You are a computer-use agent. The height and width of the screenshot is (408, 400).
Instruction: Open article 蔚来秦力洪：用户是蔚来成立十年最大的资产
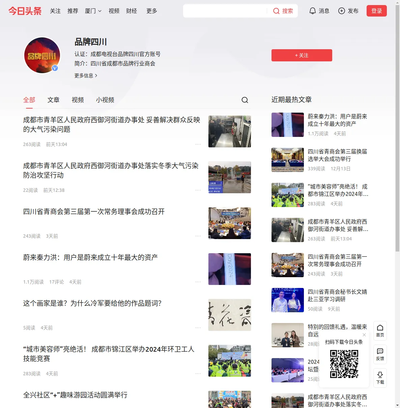click(x=90, y=257)
